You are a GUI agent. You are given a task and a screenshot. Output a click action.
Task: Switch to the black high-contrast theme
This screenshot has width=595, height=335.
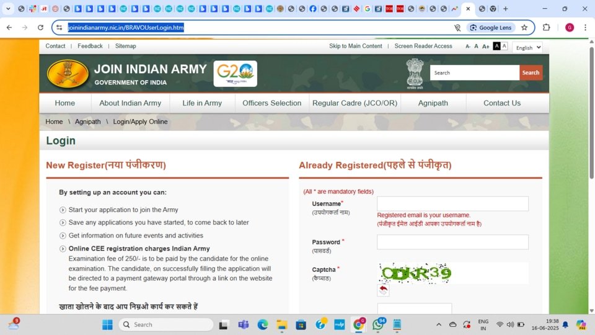(496, 47)
